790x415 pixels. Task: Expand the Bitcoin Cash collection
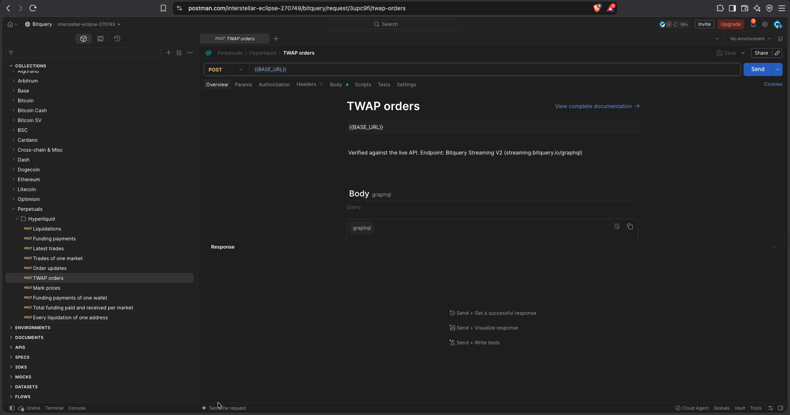[x=14, y=111]
